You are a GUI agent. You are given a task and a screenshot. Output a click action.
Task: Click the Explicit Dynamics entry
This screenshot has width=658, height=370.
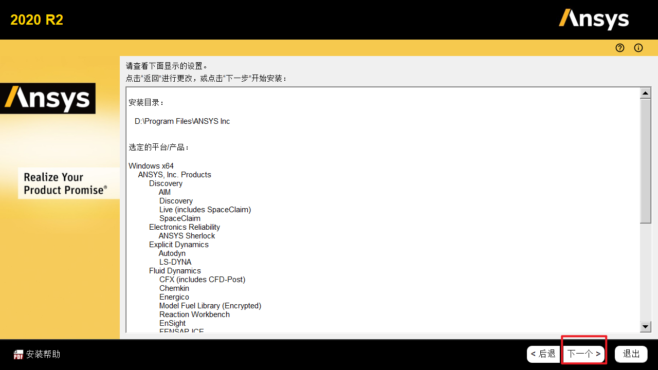pos(179,245)
